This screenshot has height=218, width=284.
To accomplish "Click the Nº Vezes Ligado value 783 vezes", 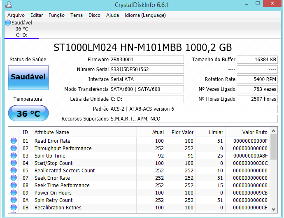I will pos(257,89).
